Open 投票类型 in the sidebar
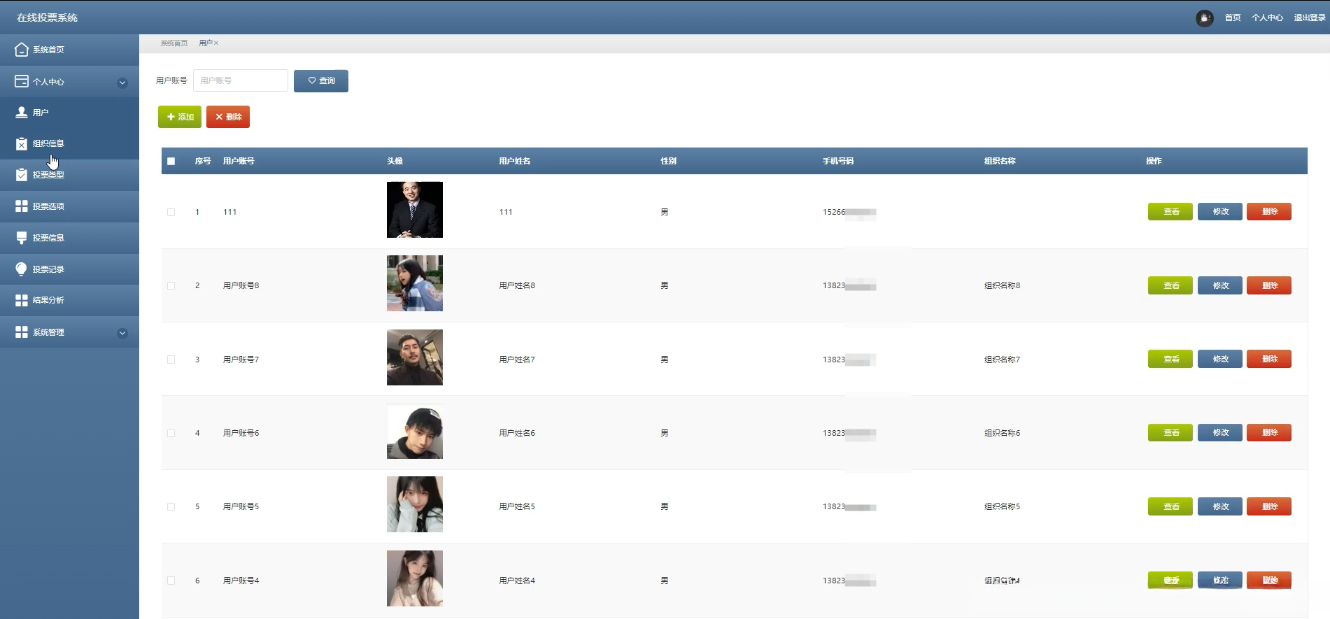The height and width of the screenshot is (619, 1330). 69,175
